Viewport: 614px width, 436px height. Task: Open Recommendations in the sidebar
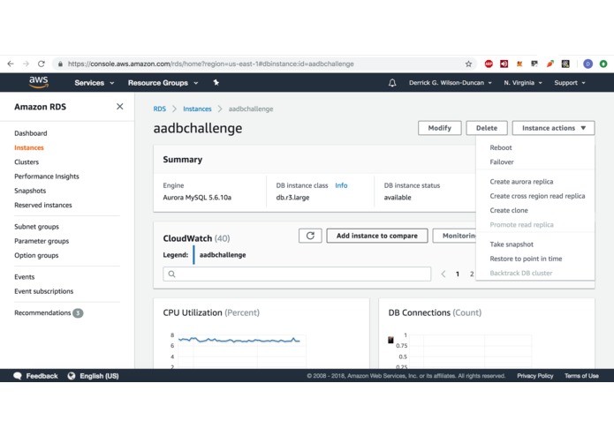(x=42, y=312)
